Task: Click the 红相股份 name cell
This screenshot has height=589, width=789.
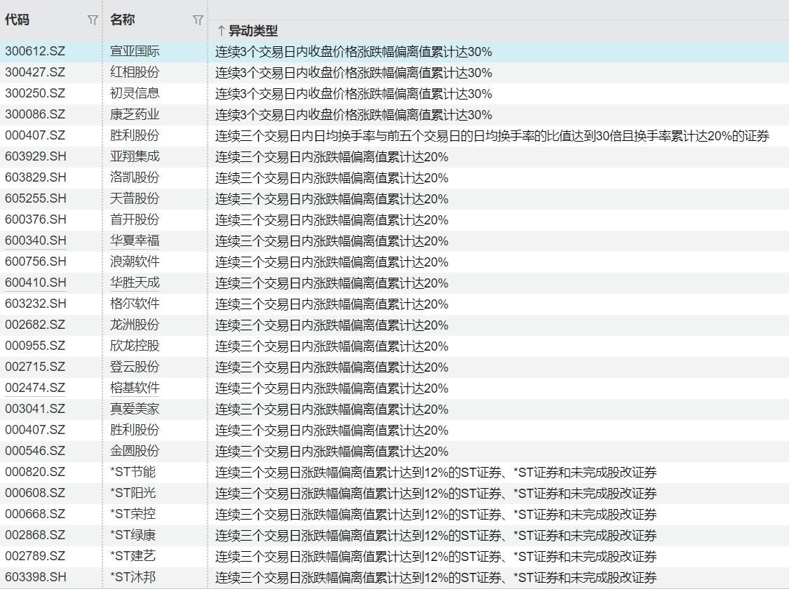Action: click(135, 72)
